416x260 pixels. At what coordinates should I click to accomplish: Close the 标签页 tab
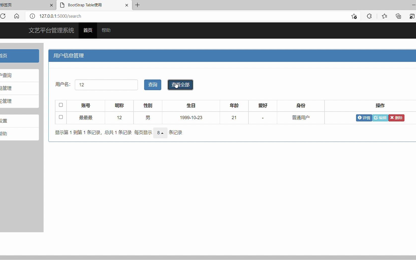(51, 5)
